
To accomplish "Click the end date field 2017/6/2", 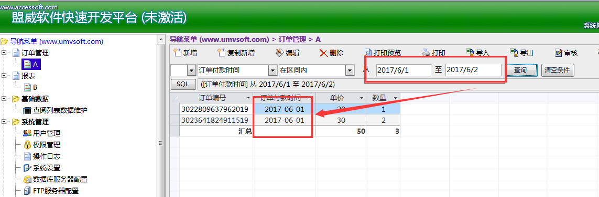I will coord(473,70).
